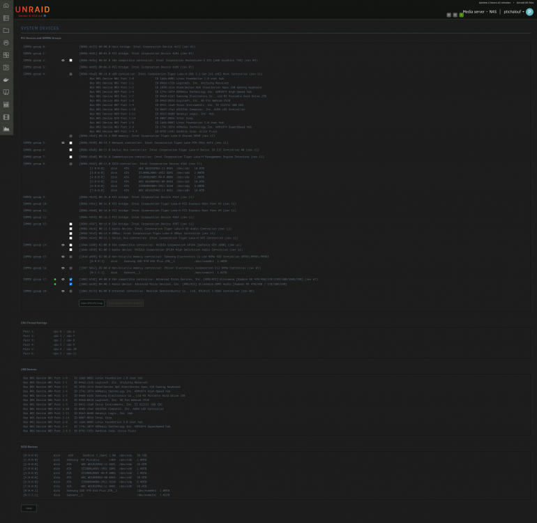Open the Dashboard gauge icon in sidebar
The image size is (537, 523).
click(6, 6)
